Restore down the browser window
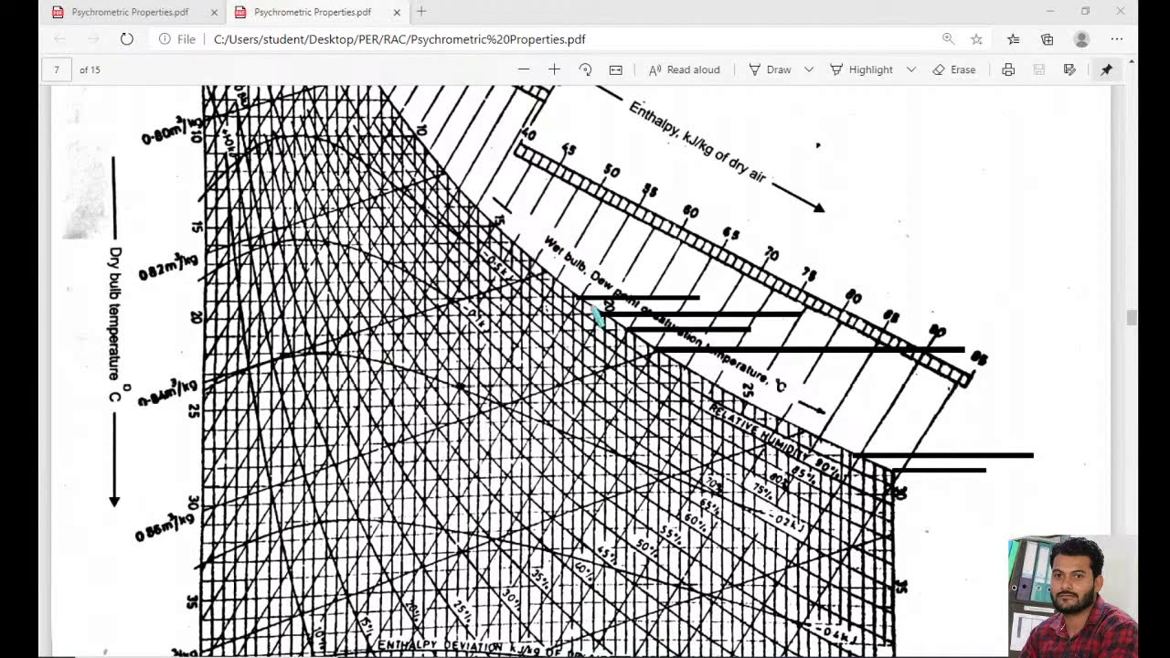The height and width of the screenshot is (658, 1170). pos(1085,11)
